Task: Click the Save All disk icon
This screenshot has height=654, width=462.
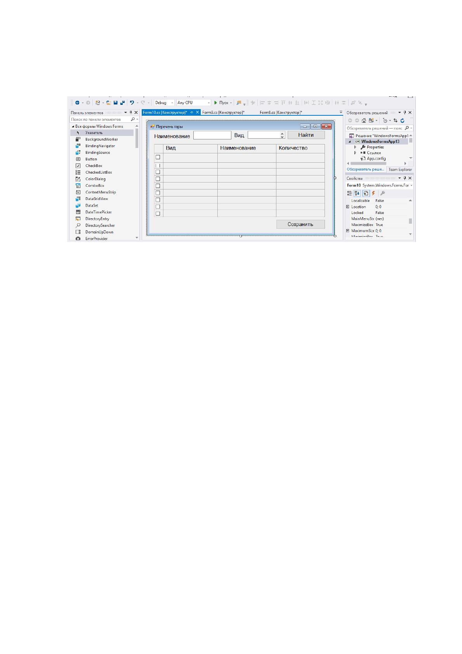Action: [122, 103]
